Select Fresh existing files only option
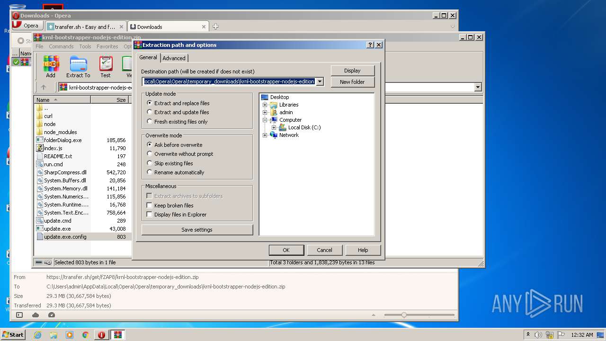The height and width of the screenshot is (341, 606). pyautogui.click(x=150, y=122)
